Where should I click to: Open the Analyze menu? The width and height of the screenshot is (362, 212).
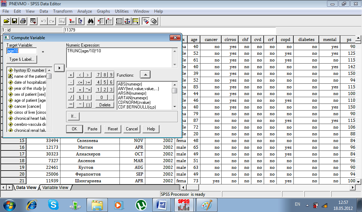pyautogui.click(x=84, y=11)
